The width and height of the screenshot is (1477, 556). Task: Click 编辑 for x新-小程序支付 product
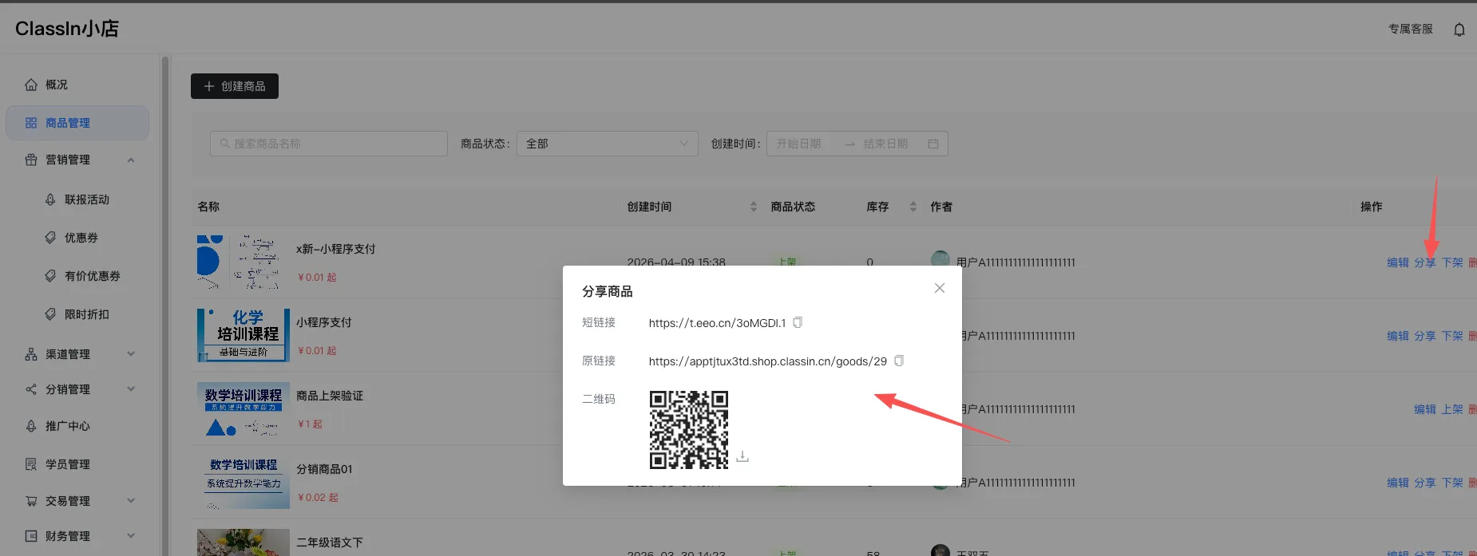click(1398, 262)
